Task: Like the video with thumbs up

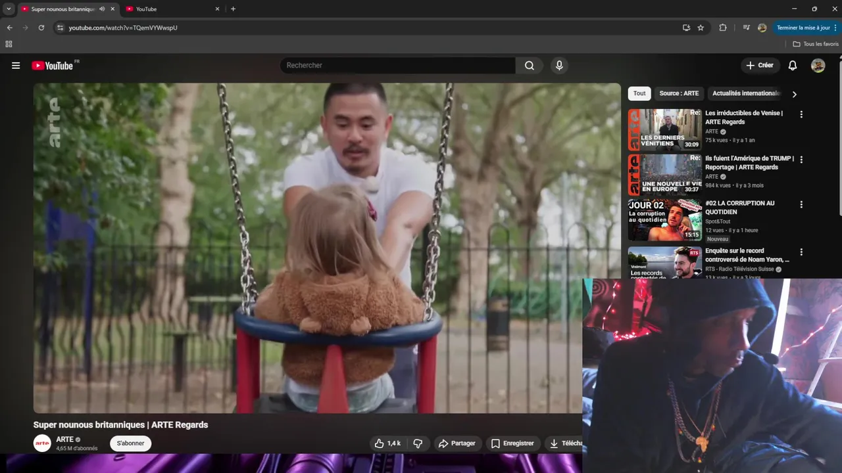Action: (x=387, y=443)
